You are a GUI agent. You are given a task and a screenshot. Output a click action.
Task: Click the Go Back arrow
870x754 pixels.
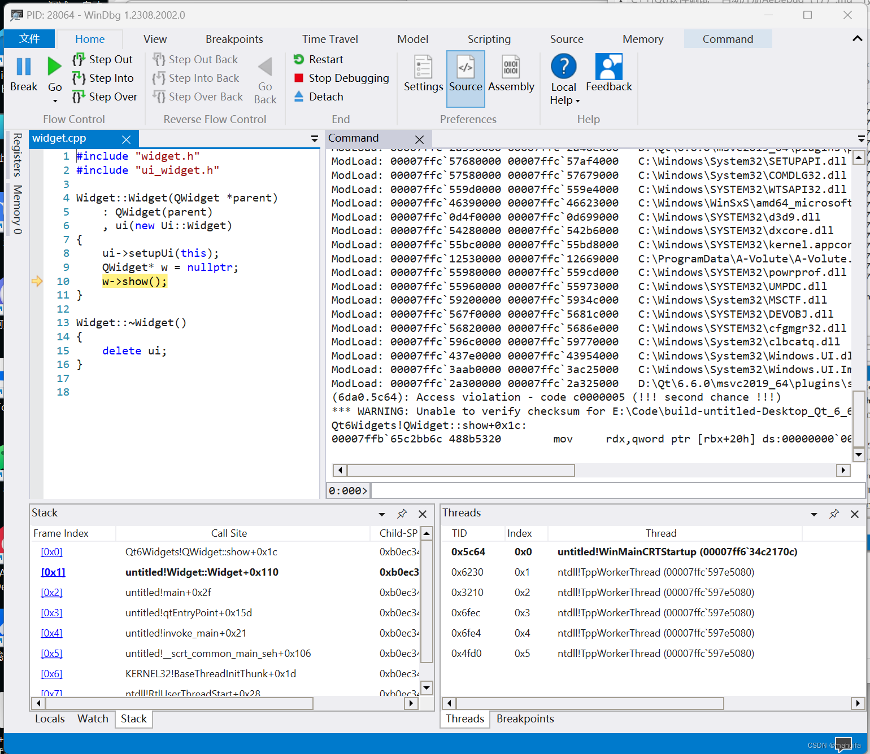[x=265, y=67]
